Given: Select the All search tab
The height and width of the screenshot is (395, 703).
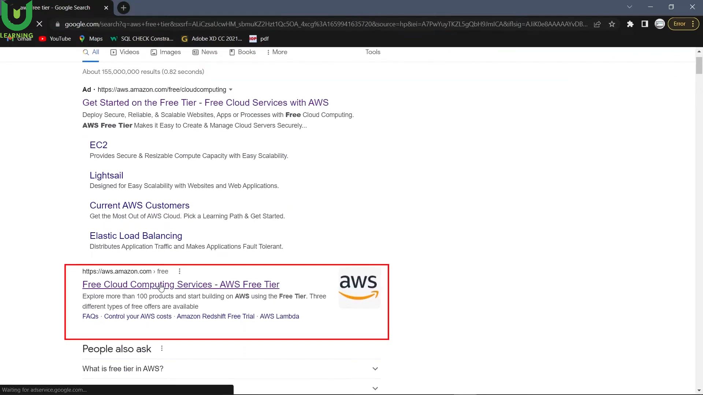Looking at the screenshot, I should click(91, 52).
